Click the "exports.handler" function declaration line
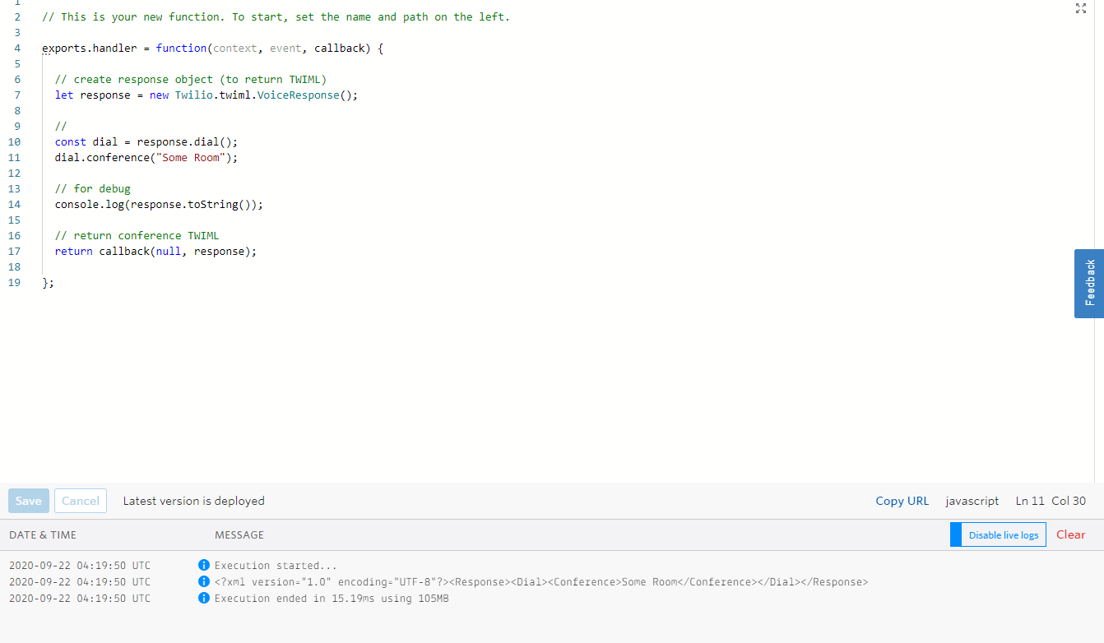Image resolution: width=1104 pixels, height=643 pixels. pos(213,49)
